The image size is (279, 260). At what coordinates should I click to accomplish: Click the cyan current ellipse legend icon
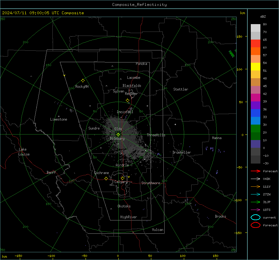tap(255, 217)
